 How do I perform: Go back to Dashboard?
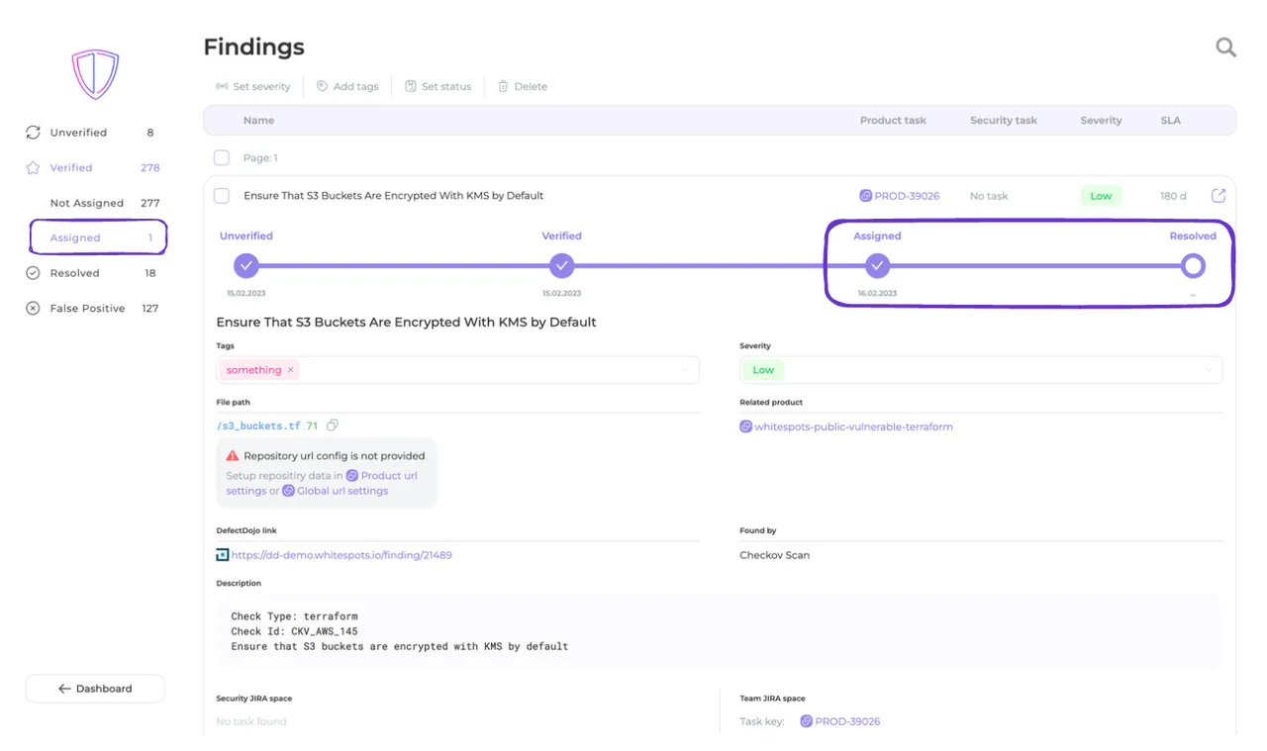point(95,689)
